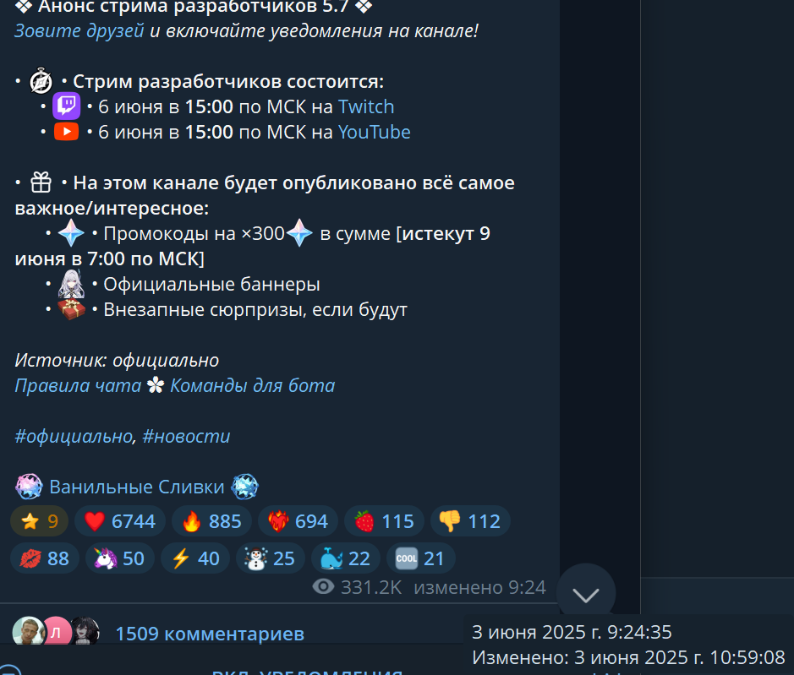Add the star reaction with 9
Screen dimensions: 794x675
(40, 521)
